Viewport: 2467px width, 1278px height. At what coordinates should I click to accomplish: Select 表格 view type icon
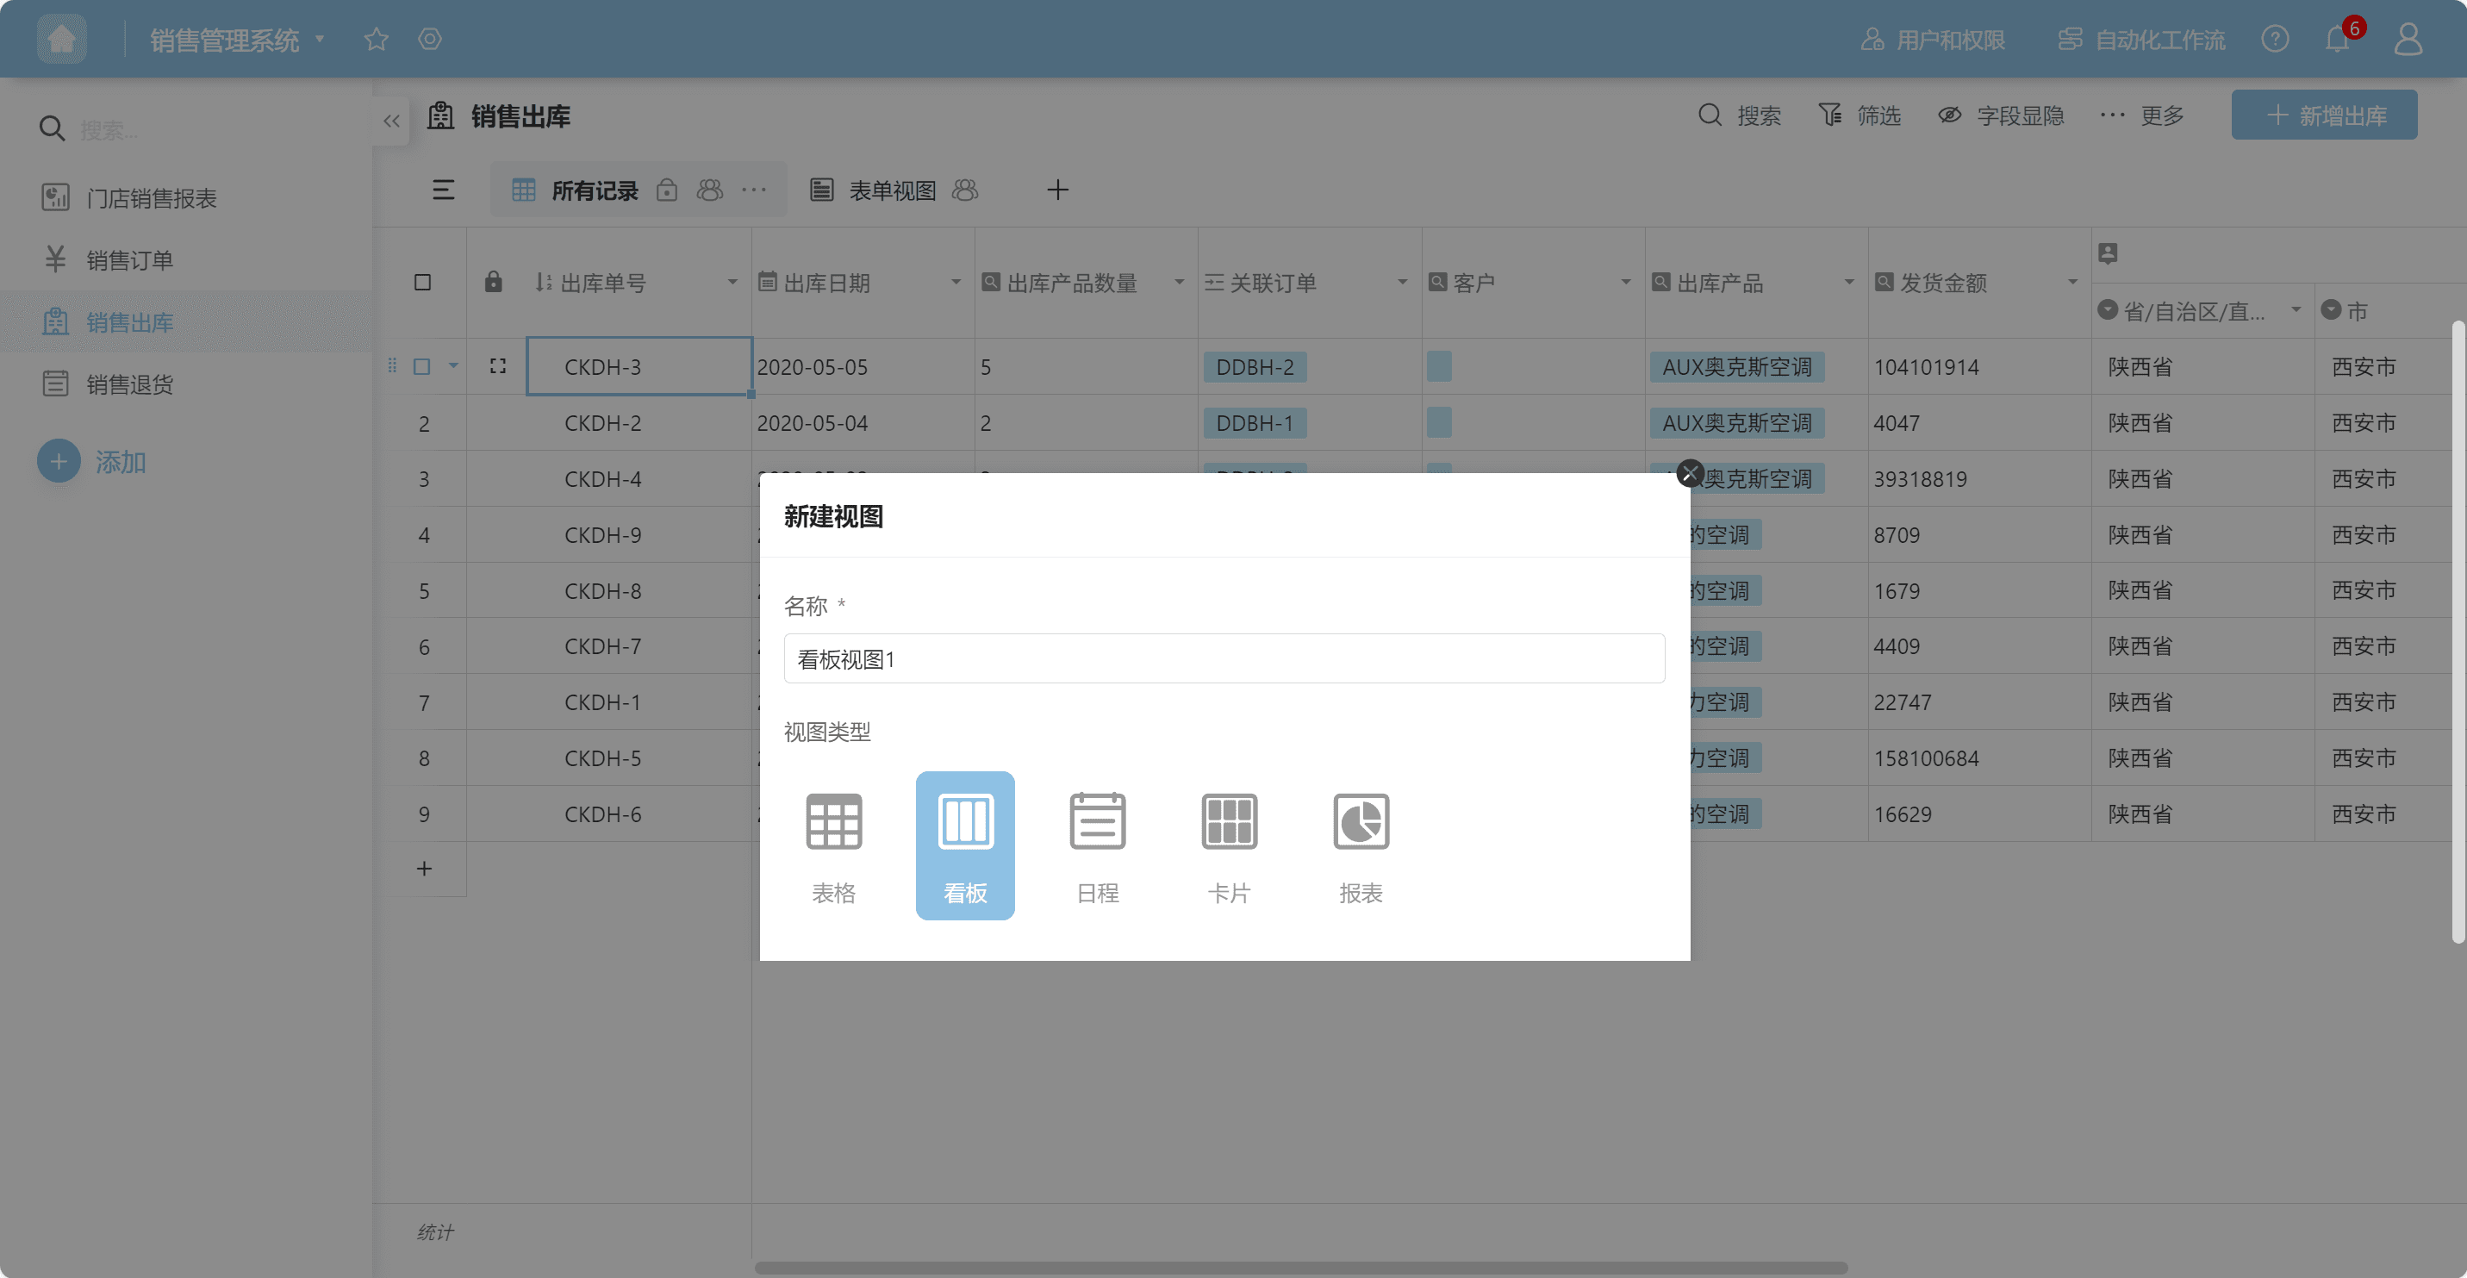point(833,846)
